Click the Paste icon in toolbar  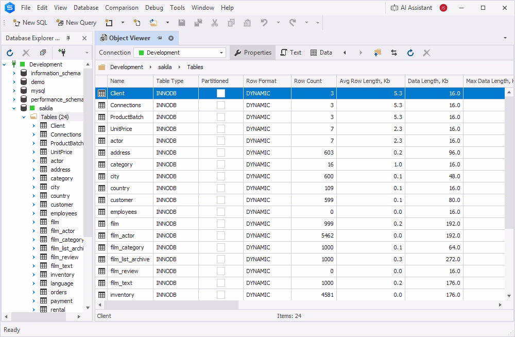(x=247, y=22)
